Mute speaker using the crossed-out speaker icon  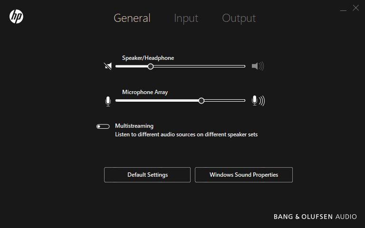(x=108, y=66)
